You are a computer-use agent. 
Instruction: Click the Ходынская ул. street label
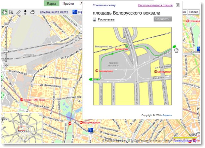pyautogui.click(x=18, y=73)
